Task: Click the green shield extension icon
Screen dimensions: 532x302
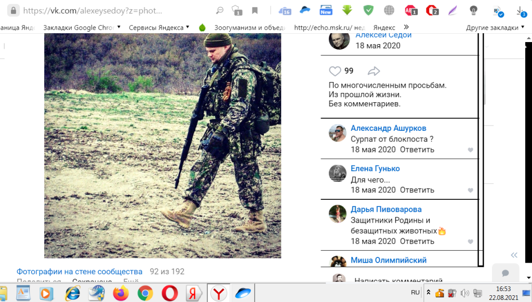Action: (x=368, y=10)
